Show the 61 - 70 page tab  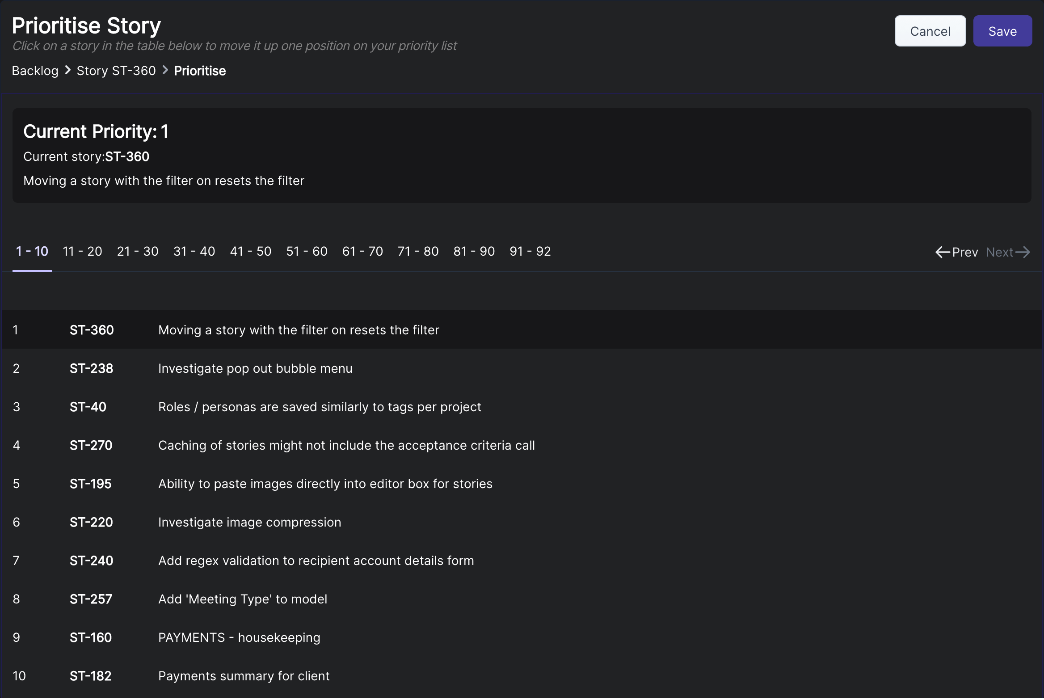(362, 251)
